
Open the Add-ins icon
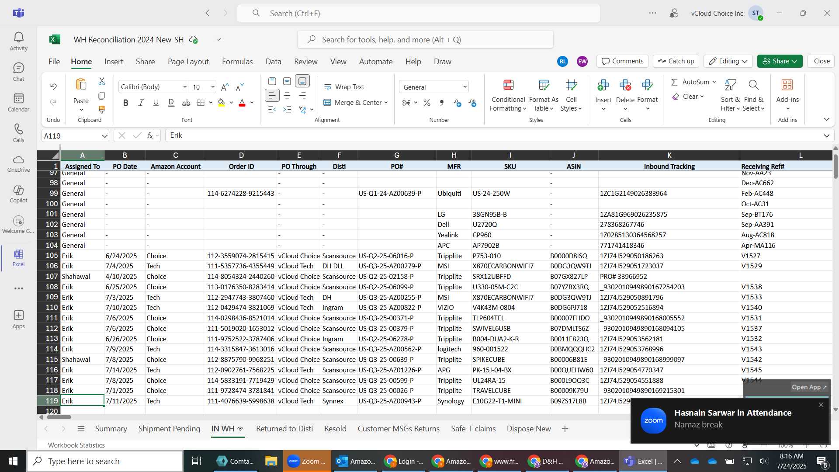pos(787,85)
